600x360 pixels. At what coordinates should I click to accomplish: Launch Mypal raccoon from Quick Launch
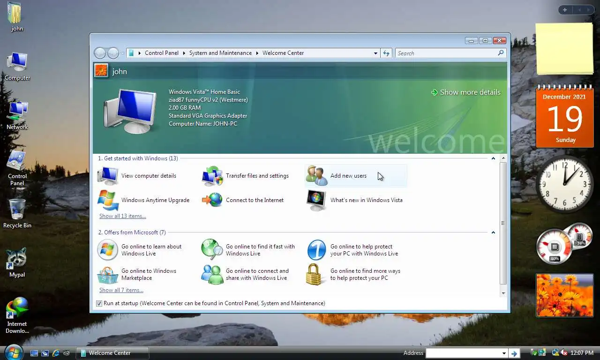(67, 353)
